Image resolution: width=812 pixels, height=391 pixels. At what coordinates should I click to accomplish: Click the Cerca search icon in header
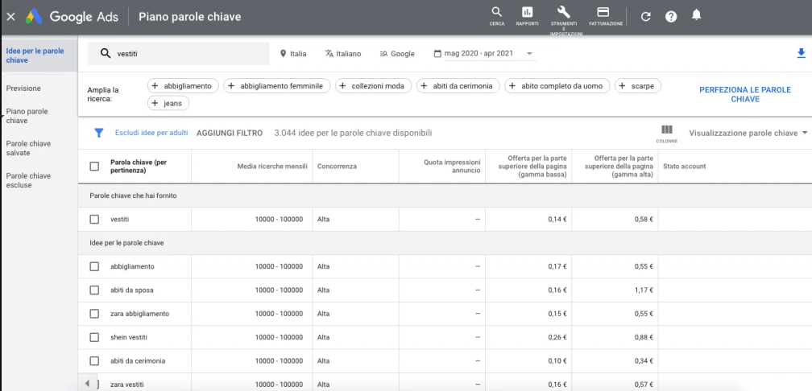point(497,13)
